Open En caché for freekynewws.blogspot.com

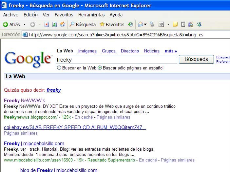84,117
